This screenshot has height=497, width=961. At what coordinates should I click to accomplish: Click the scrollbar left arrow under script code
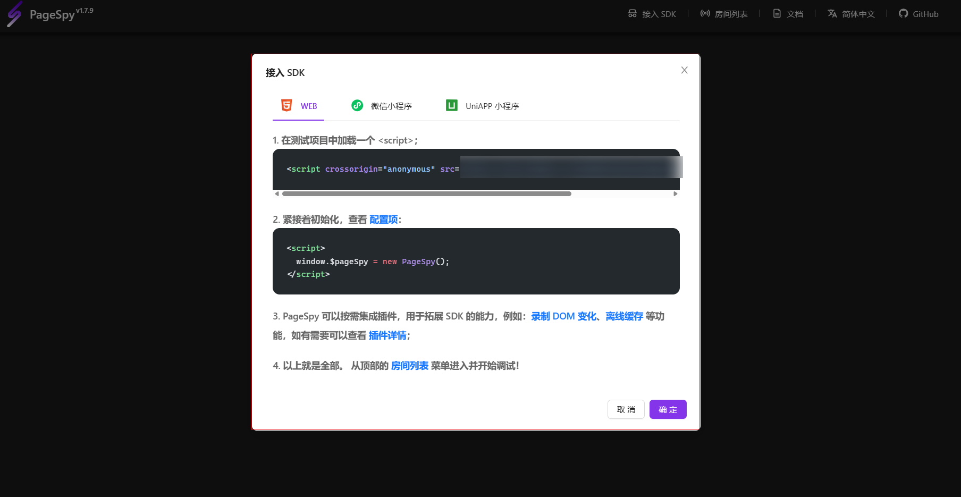pos(277,194)
